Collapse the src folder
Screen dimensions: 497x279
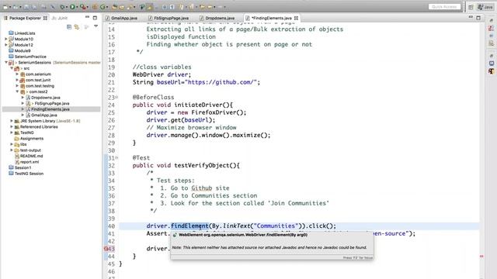[x=12, y=68]
